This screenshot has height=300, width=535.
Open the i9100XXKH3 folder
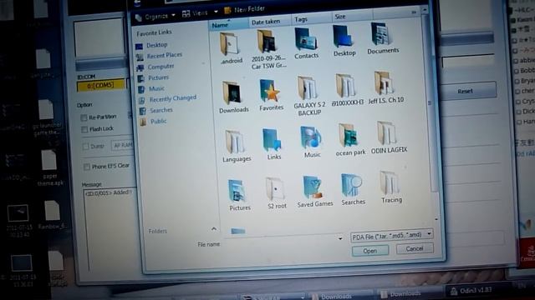(x=348, y=90)
